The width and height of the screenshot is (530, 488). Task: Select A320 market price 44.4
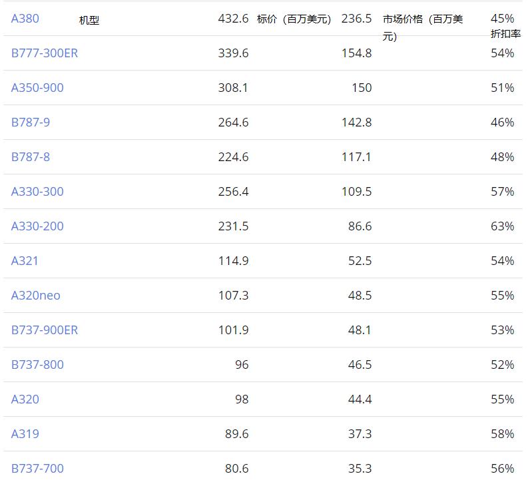coord(360,399)
